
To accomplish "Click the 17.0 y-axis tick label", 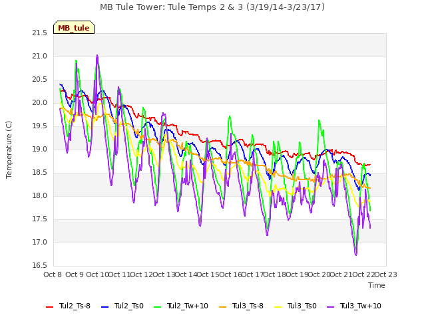I will pos(40,243).
